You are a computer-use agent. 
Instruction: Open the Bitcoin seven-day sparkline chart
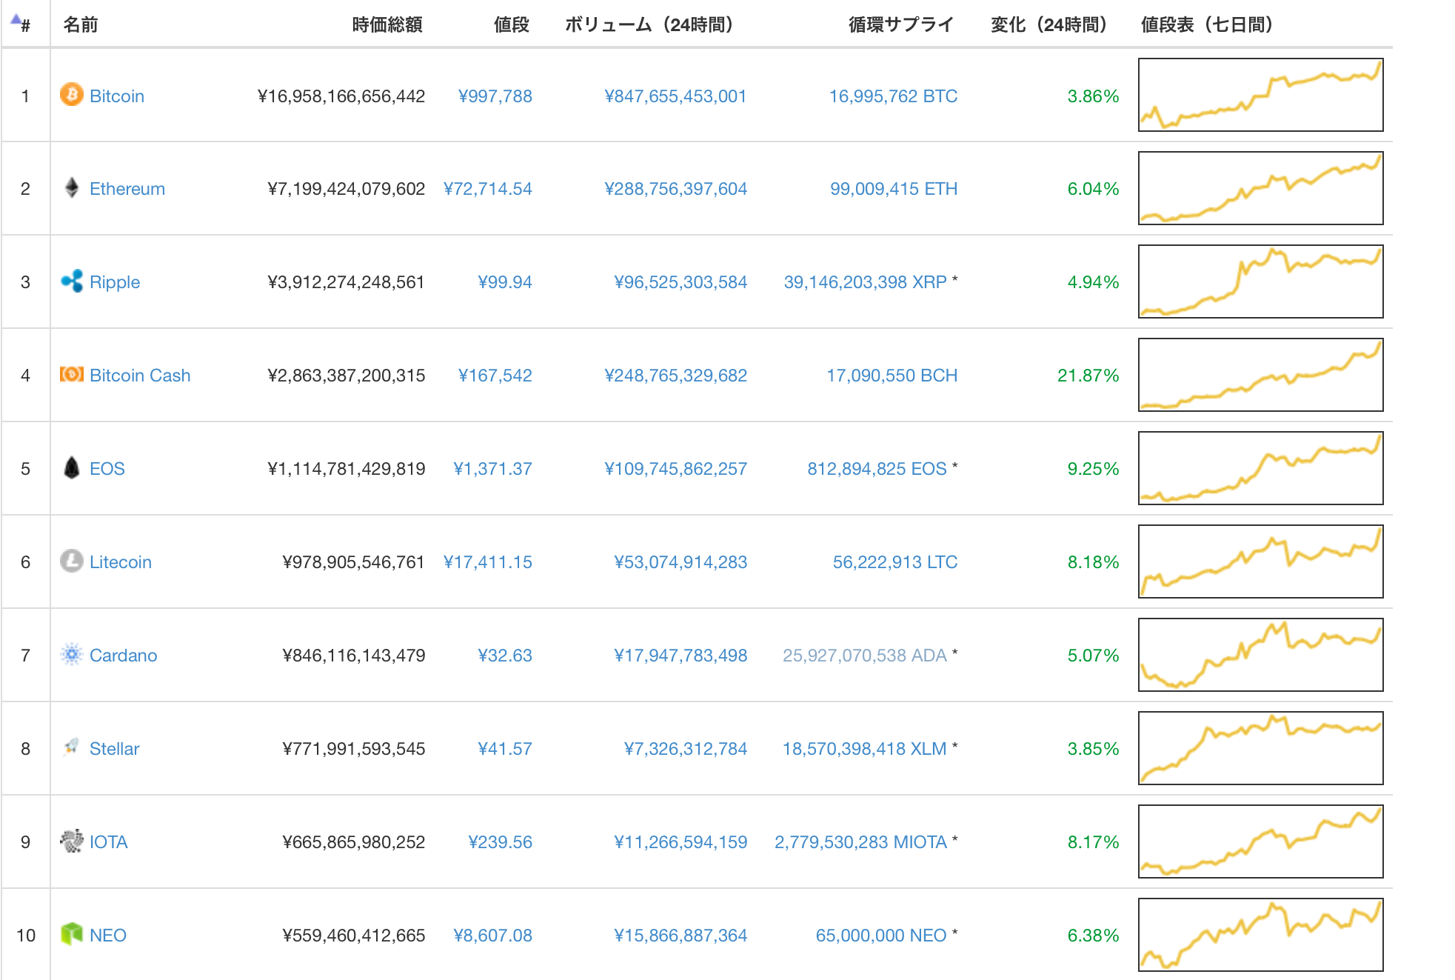(x=1261, y=95)
